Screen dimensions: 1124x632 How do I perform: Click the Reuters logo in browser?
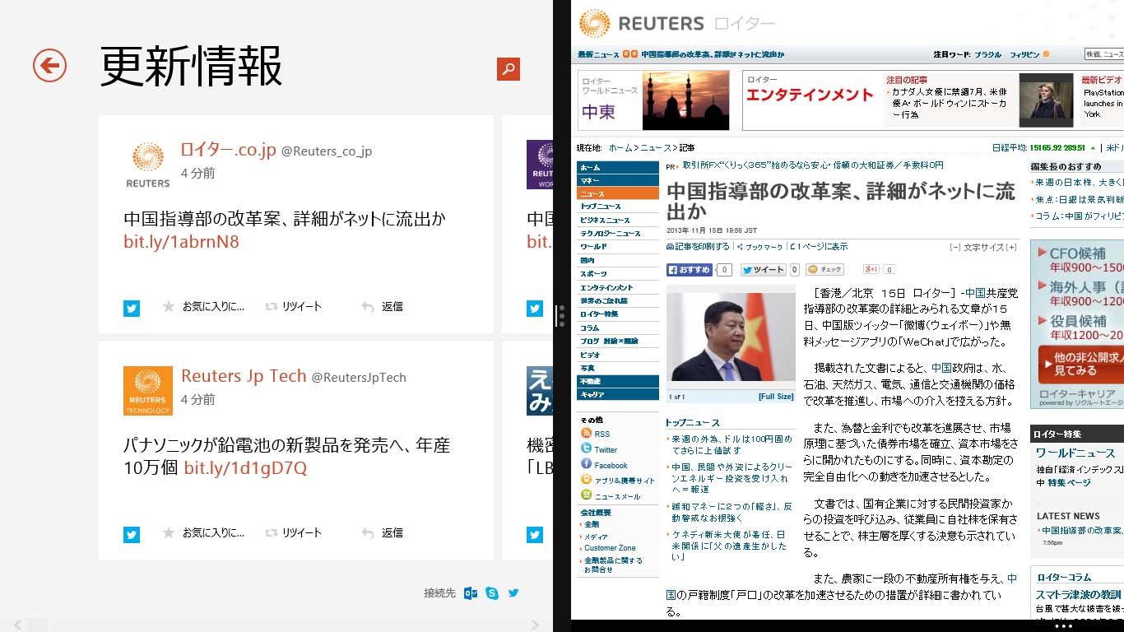click(x=641, y=23)
